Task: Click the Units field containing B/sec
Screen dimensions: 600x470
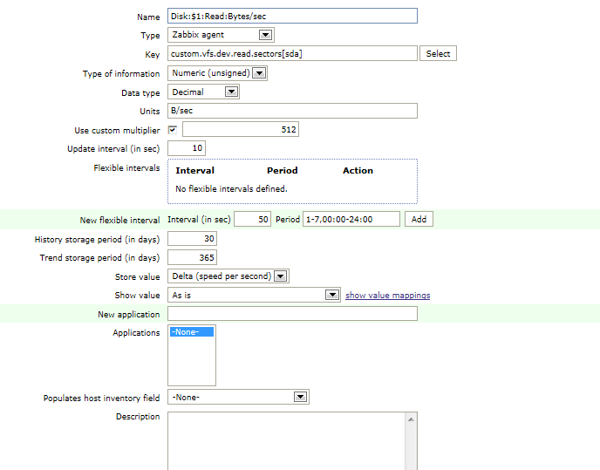Action: (292, 111)
